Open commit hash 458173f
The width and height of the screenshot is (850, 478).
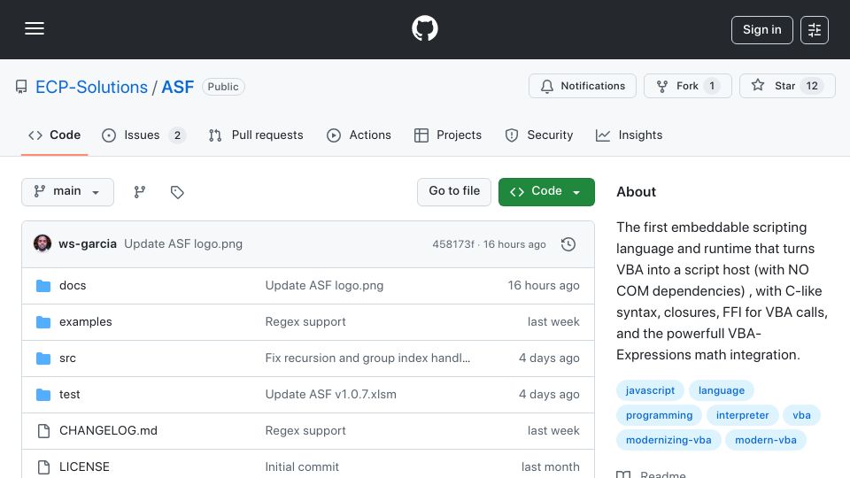point(453,244)
